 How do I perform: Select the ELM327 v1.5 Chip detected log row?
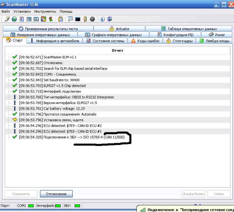tap(52, 86)
